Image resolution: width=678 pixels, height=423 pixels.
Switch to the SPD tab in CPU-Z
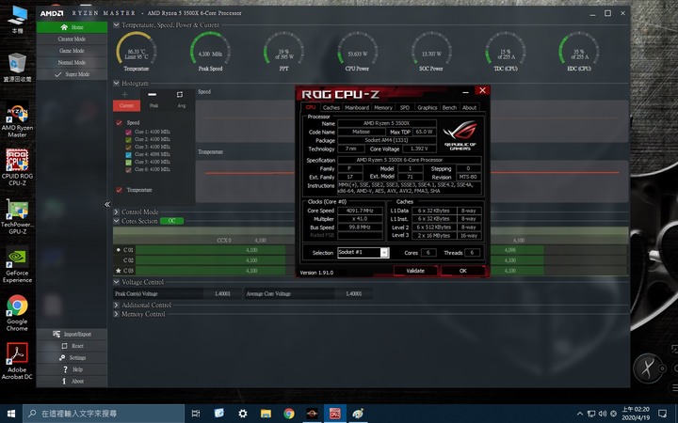click(x=405, y=107)
